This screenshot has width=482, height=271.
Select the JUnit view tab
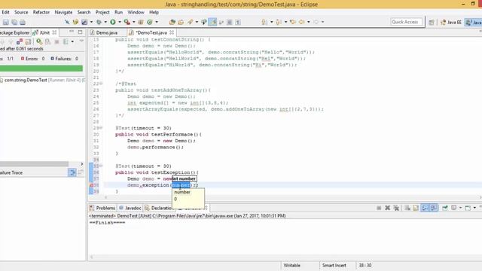[44, 32]
